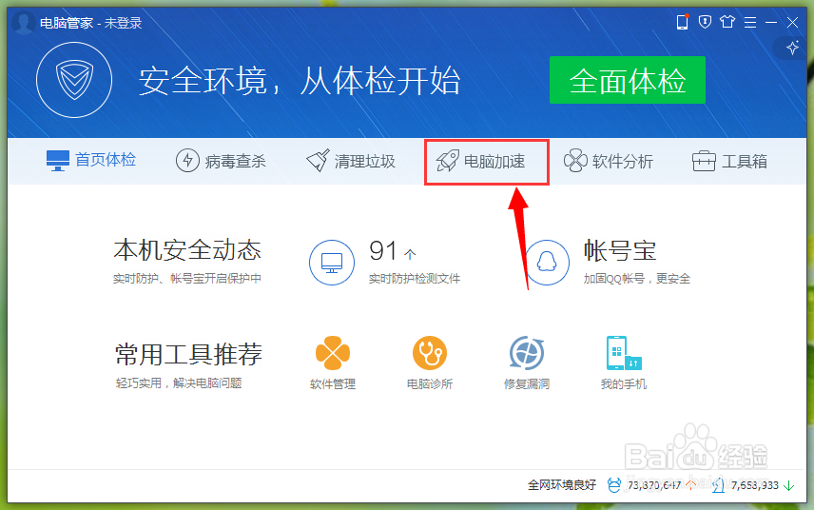Open 软件管理 orange clover icon
The image size is (814, 510).
(332, 353)
